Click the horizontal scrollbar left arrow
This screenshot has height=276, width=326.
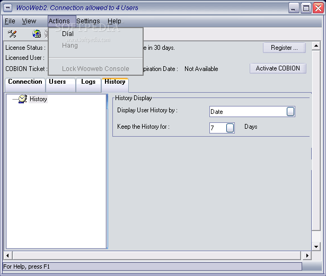8,256
